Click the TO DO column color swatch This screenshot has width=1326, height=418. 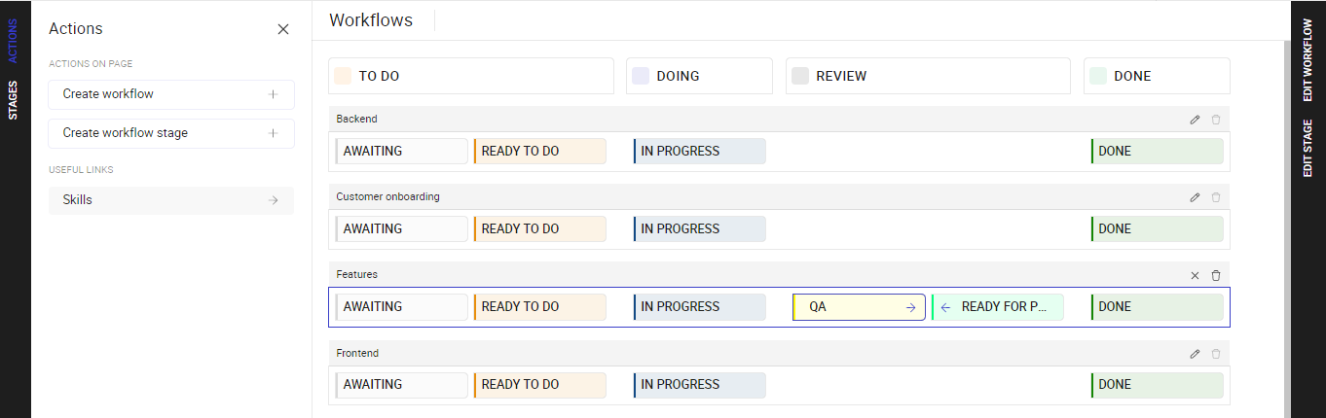(x=342, y=76)
